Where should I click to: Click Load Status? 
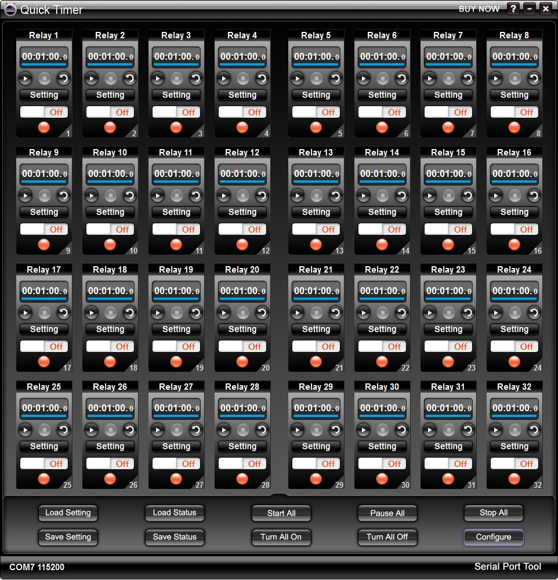[x=175, y=513]
